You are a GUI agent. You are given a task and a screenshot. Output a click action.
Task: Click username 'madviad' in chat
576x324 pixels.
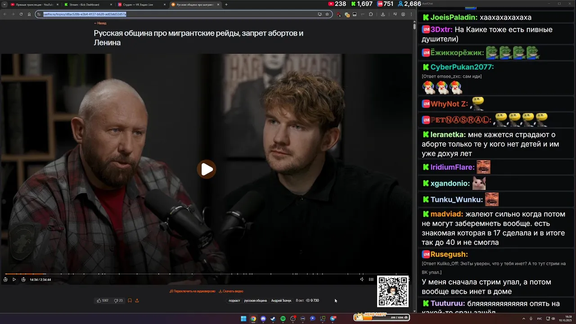click(x=447, y=214)
